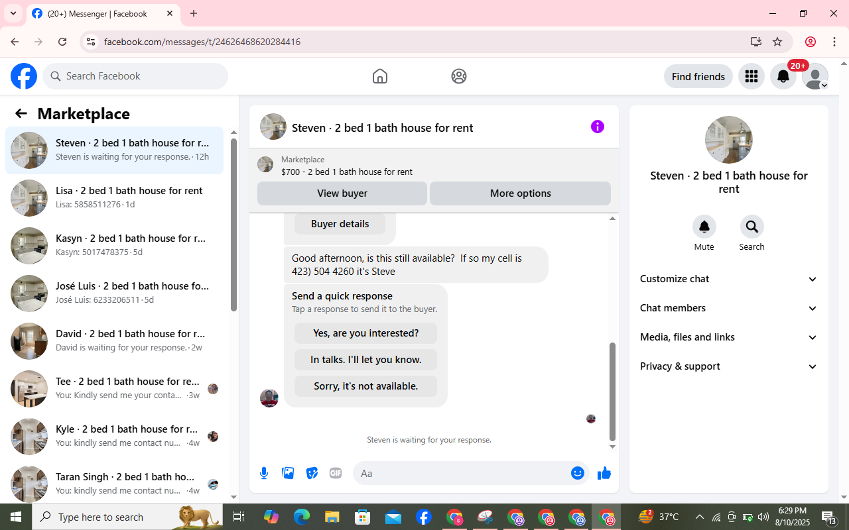
Task: Open the Home feed icon
Action: 380,76
